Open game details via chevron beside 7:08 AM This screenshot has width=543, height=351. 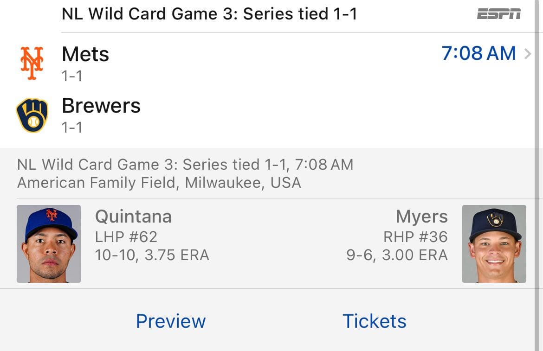pos(528,54)
